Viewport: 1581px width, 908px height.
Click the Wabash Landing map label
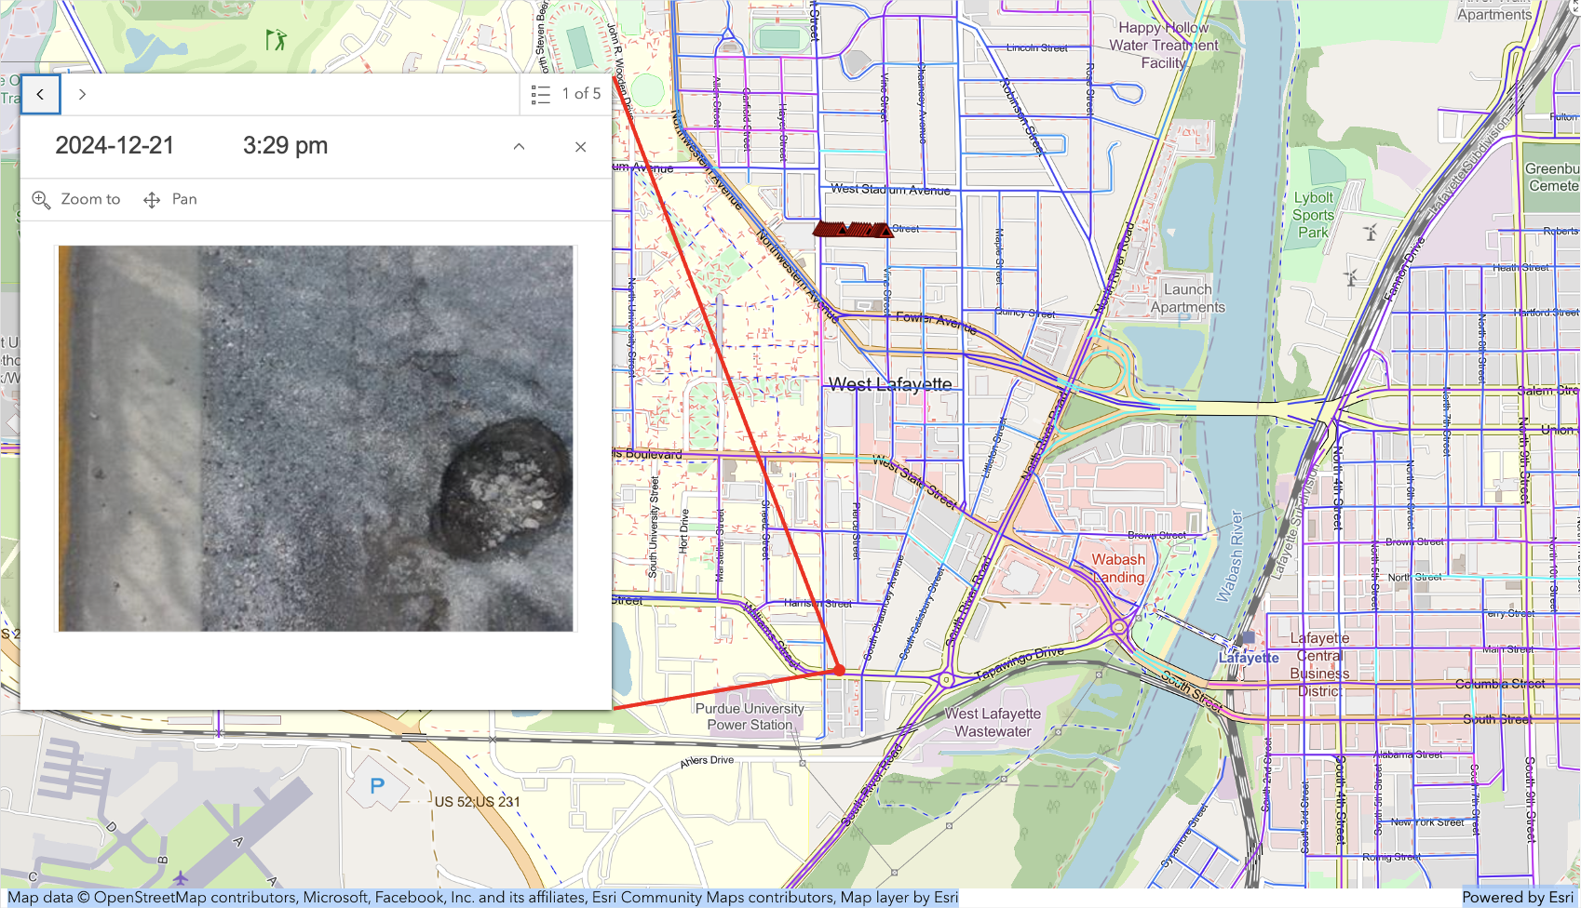coord(1118,567)
